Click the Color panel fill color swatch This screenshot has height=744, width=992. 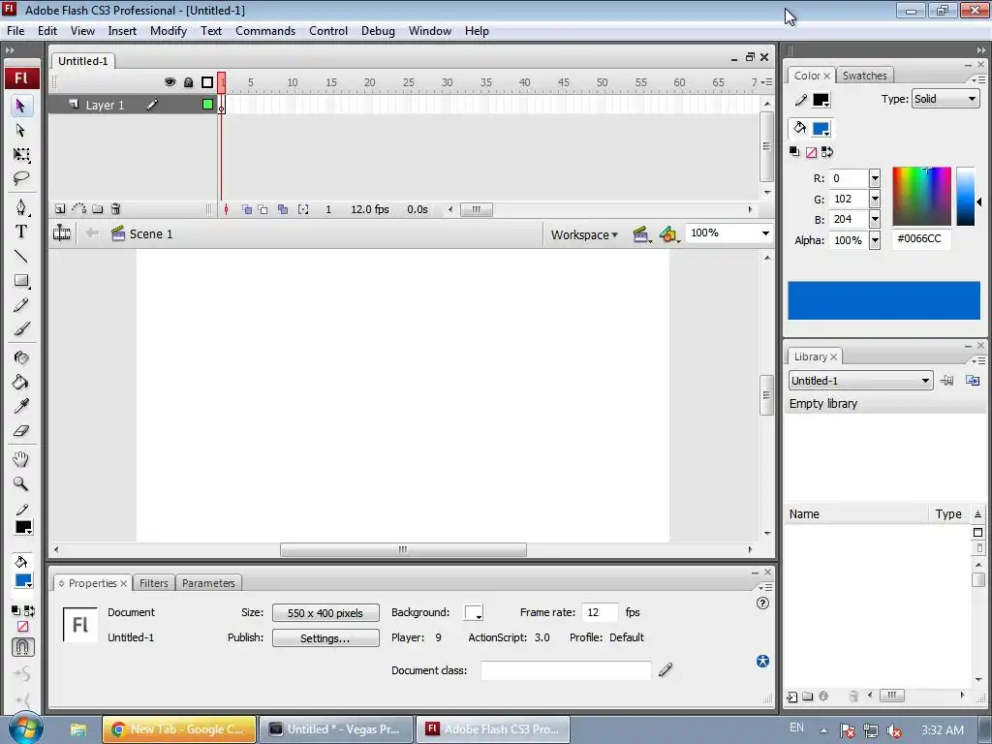(821, 129)
